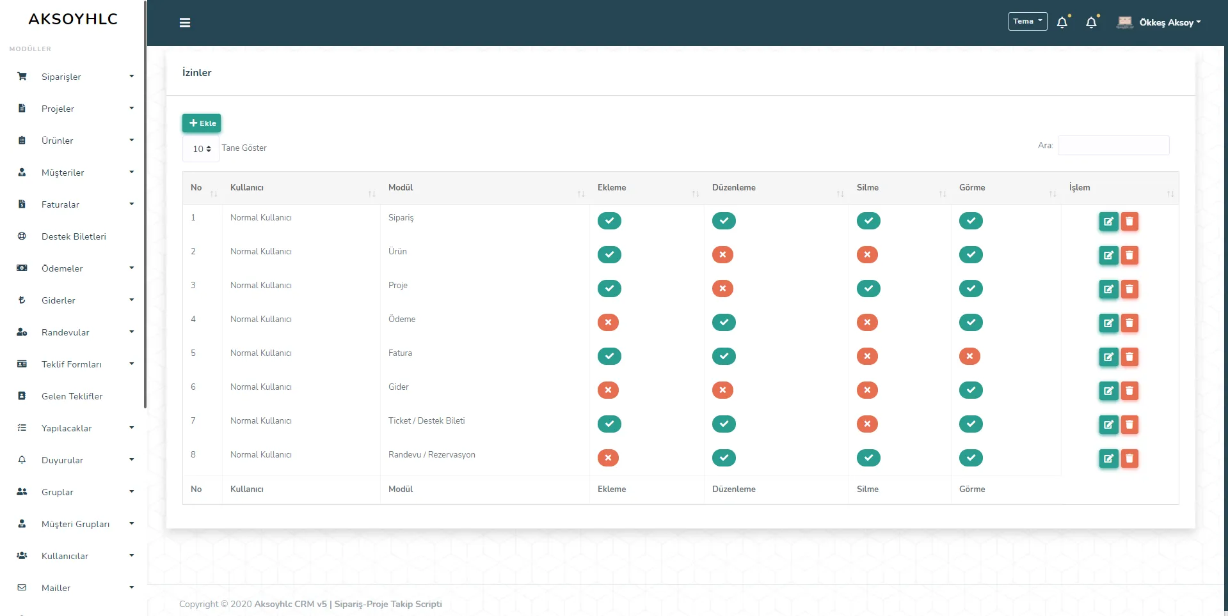This screenshot has height=616, width=1228.
Task: Toggle Ekleme permission for Randevu / Rezervasyon
Action: 608,458
